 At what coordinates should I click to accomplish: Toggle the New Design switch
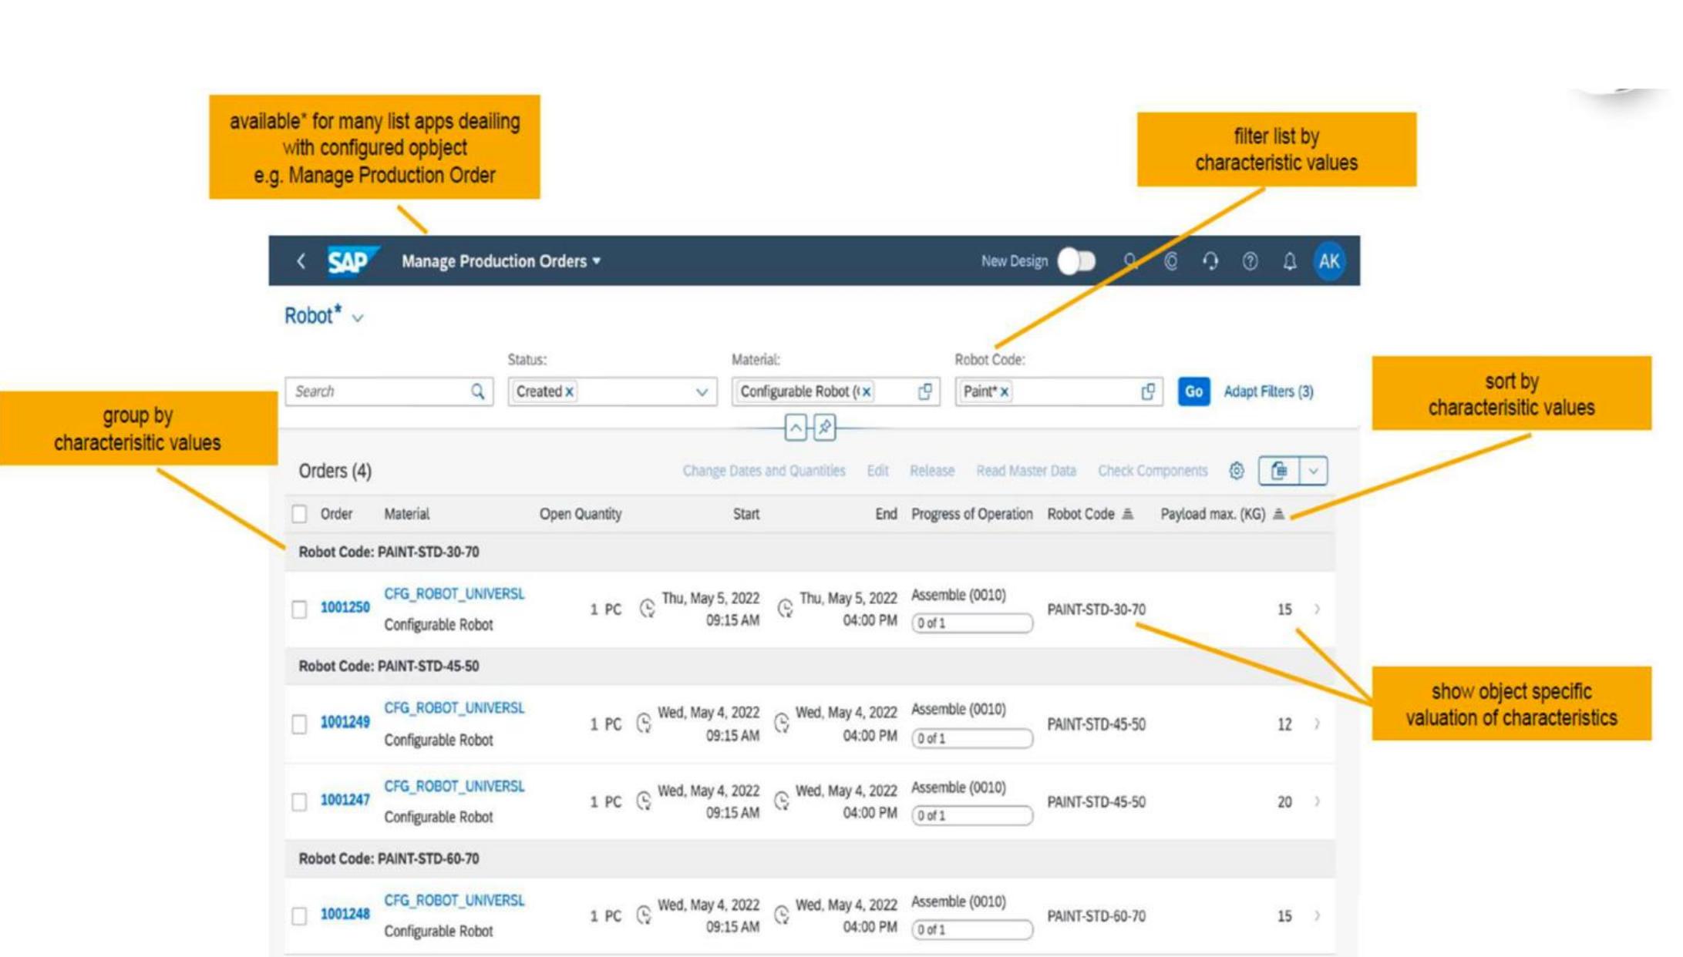(x=1076, y=261)
